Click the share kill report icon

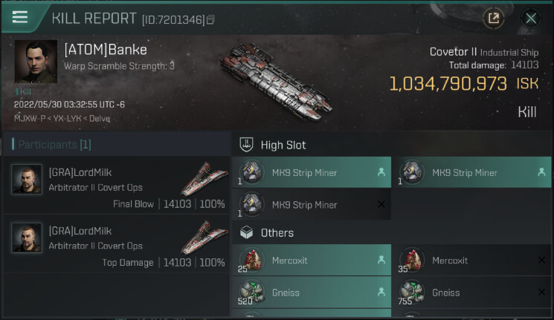click(x=493, y=19)
